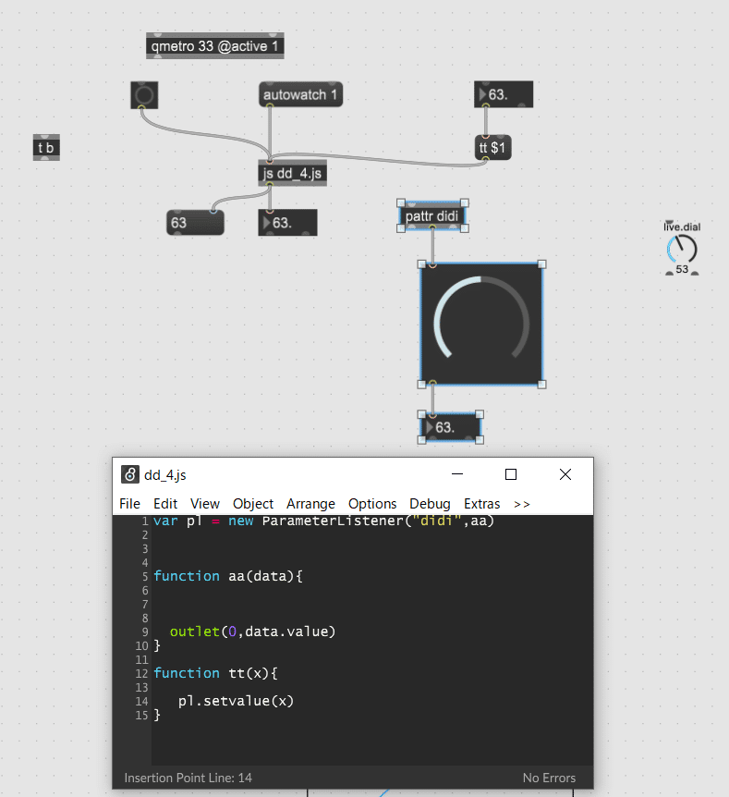Click the t b object box
The image size is (729, 797).
(46, 147)
